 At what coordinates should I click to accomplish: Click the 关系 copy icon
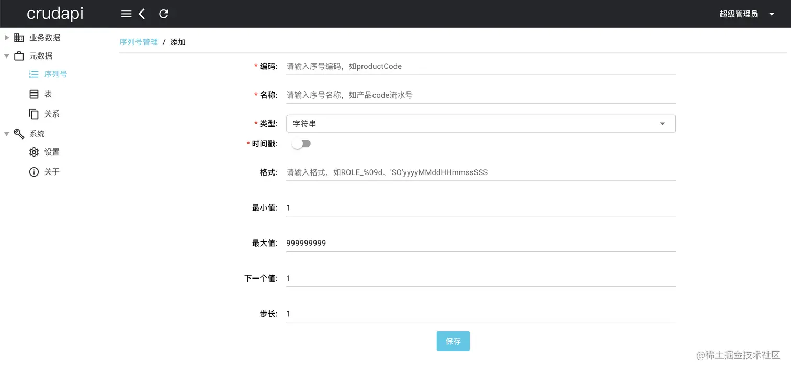coord(34,114)
